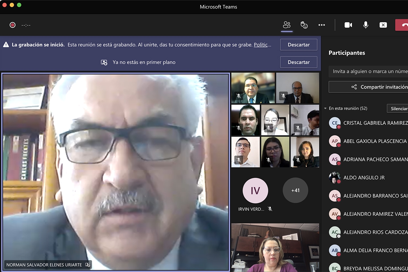
Task: Click the icon next to Norman Salvador's name
Action: pos(88,265)
